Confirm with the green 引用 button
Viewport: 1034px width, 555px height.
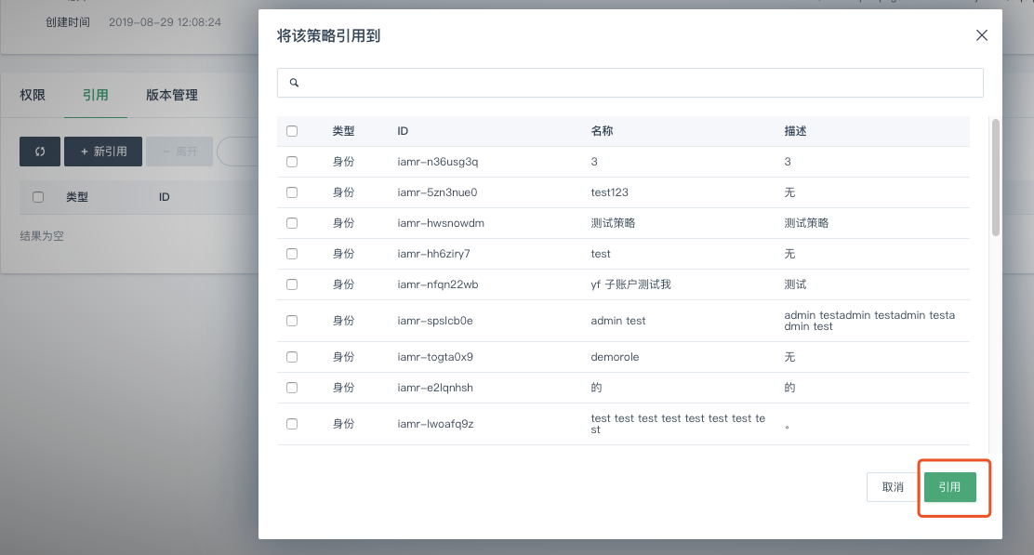949,487
